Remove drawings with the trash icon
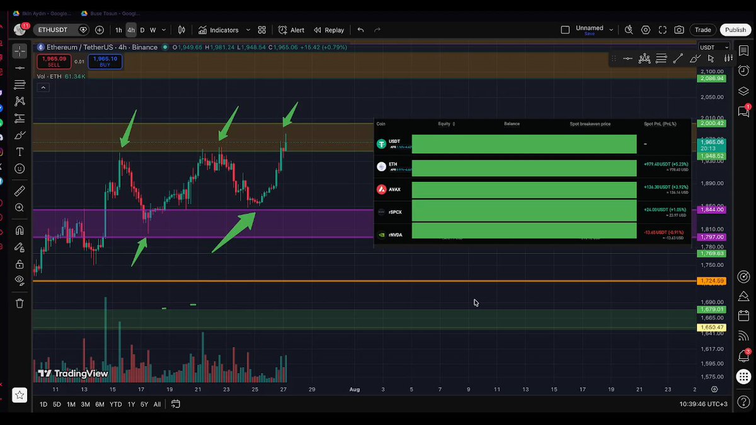This screenshot has width=756, height=425. (20, 303)
